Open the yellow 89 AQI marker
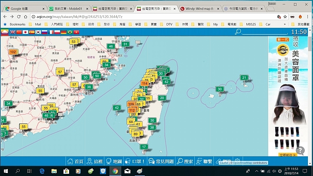The width and height of the screenshot is (313, 176). 136,134
